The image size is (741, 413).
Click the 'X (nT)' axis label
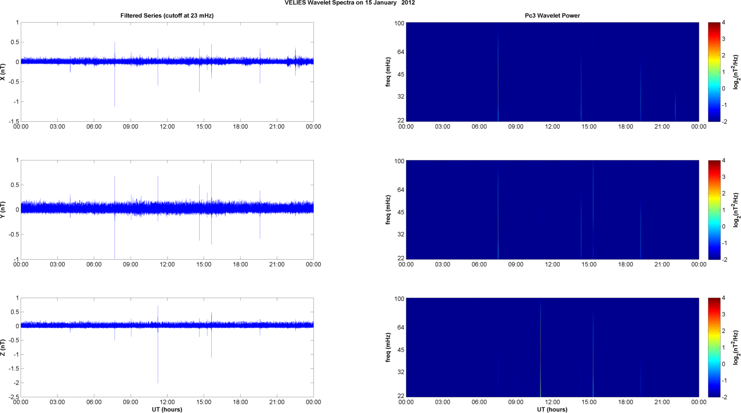[3, 72]
